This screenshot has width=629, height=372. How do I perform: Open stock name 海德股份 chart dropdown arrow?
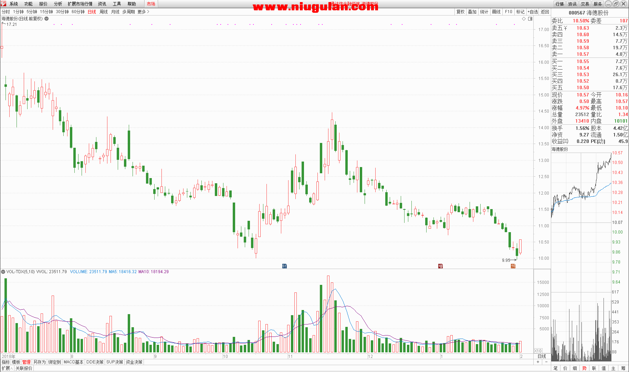[46, 19]
